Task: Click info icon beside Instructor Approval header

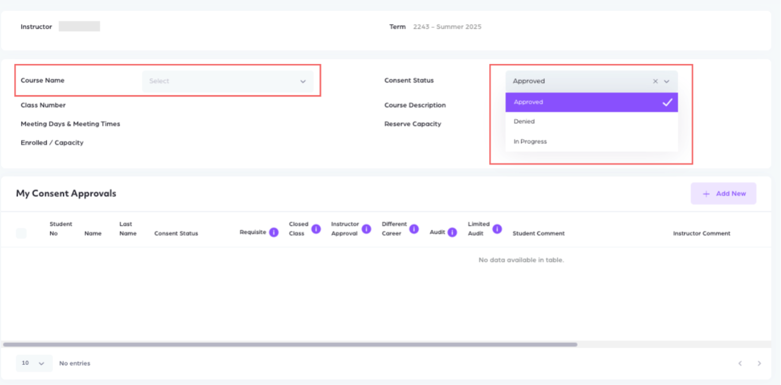Action: (x=366, y=229)
